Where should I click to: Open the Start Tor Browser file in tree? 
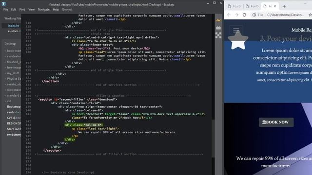[14, 129]
